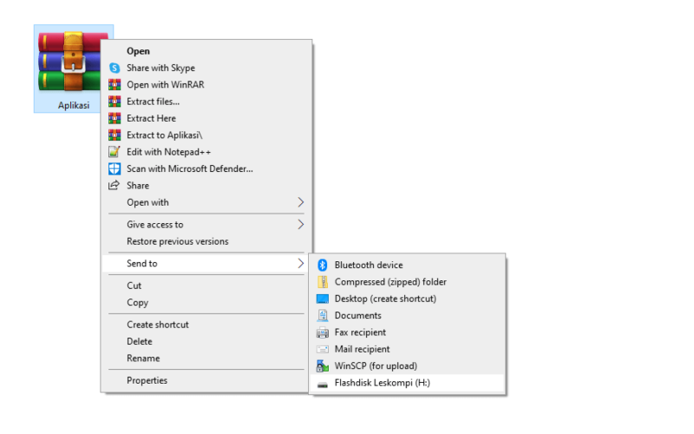Click the Share arrow icon
The width and height of the screenshot is (694, 434).
coord(115,186)
